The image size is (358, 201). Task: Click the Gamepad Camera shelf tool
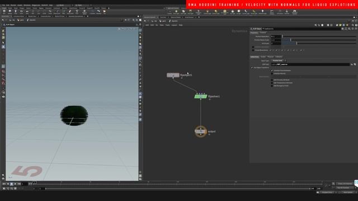pyautogui.click(x=295, y=12)
